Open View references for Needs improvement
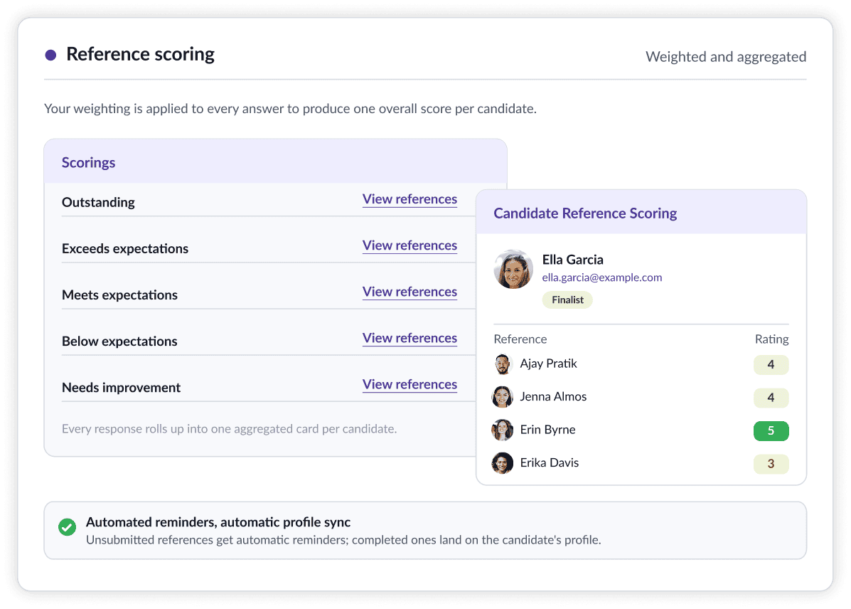This screenshot has height=609, width=851. click(410, 384)
